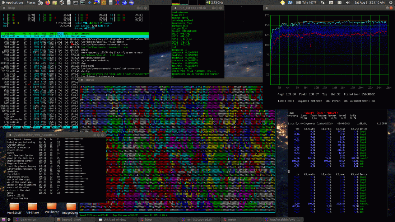Open the VB-Share desktop folder
395x222 pixels.
[32, 209]
